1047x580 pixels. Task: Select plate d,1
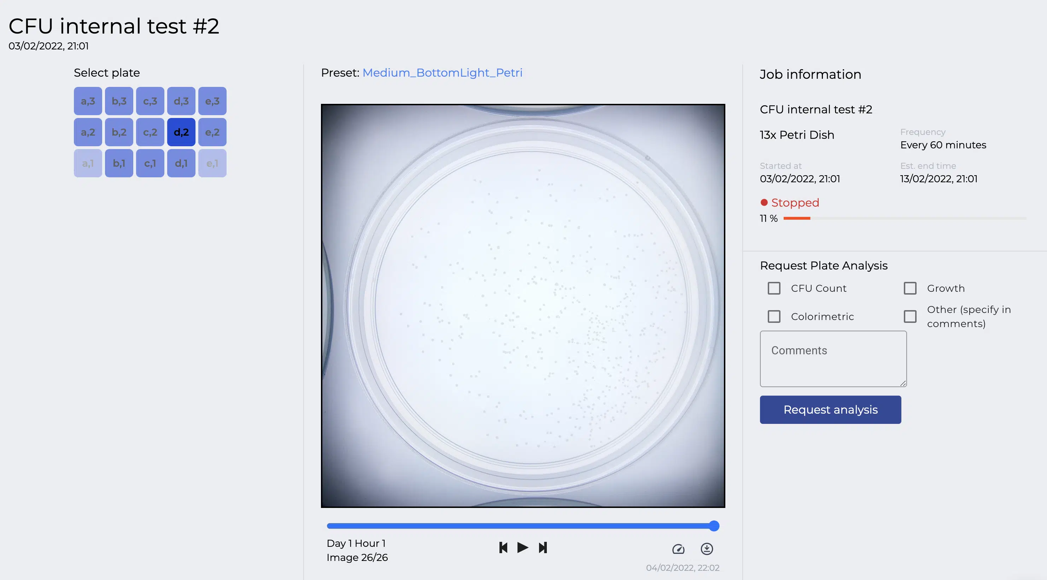pyautogui.click(x=181, y=163)
